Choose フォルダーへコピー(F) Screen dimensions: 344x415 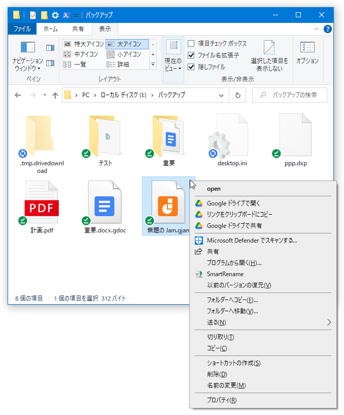point(263,300)
